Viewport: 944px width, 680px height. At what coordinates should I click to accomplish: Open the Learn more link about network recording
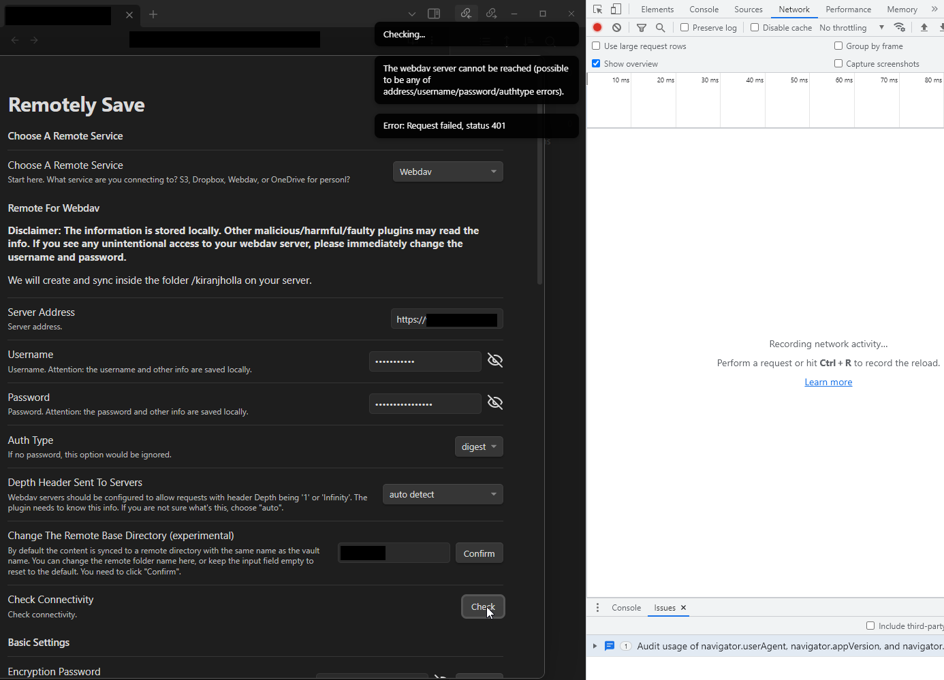[828, 382]
